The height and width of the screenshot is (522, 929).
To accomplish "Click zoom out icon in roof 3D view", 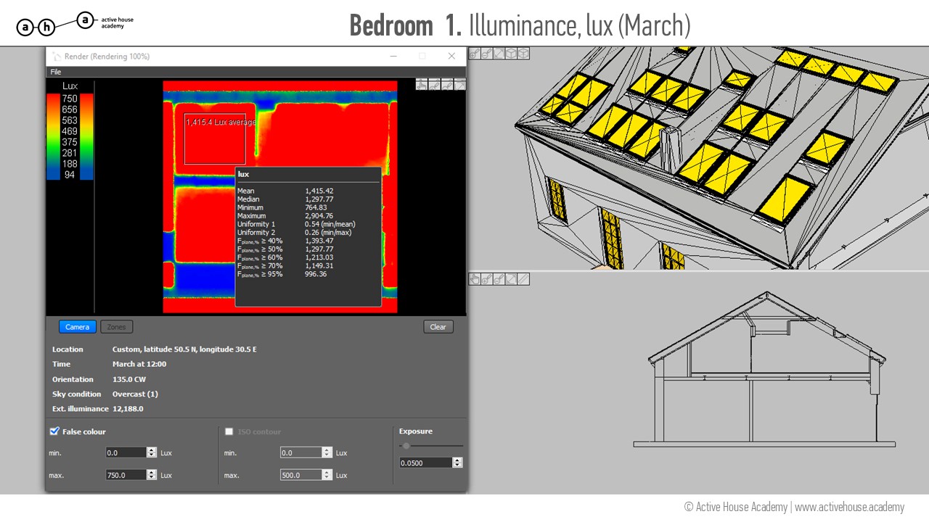I will pyautogui.click(x=487, y=54).
